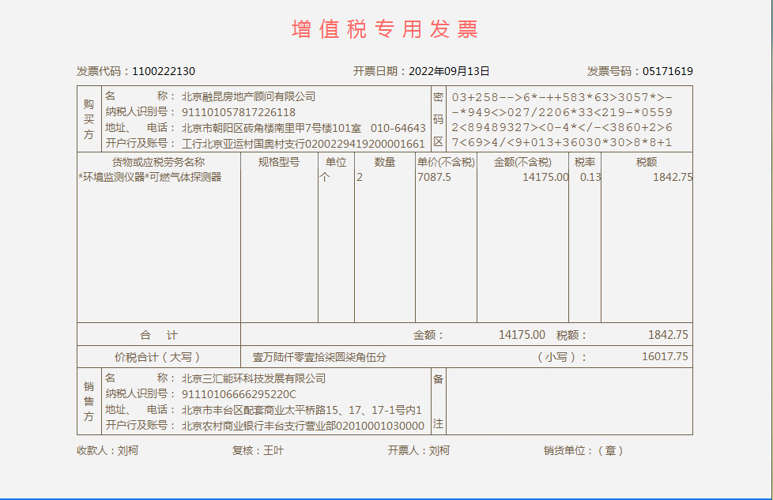
Task: Click the 规格型号 column header
Action: click(279, 162)
